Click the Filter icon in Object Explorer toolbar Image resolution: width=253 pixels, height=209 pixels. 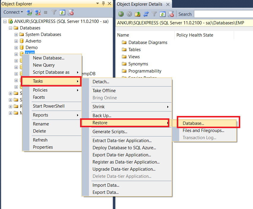tap(54, 12)
